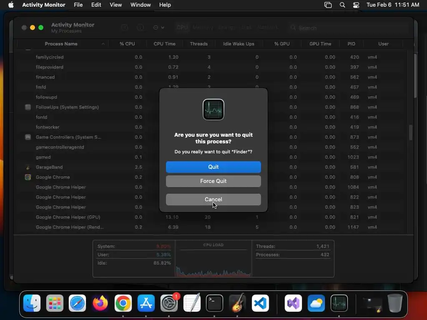Open GarageBand guitar icon in Dock
Screen dimensions: 427x320
tap(237, 303)
